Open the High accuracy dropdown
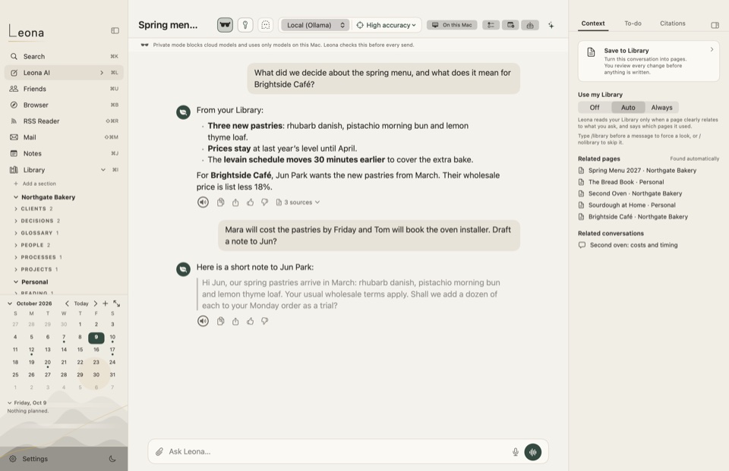 coord(387,25)
